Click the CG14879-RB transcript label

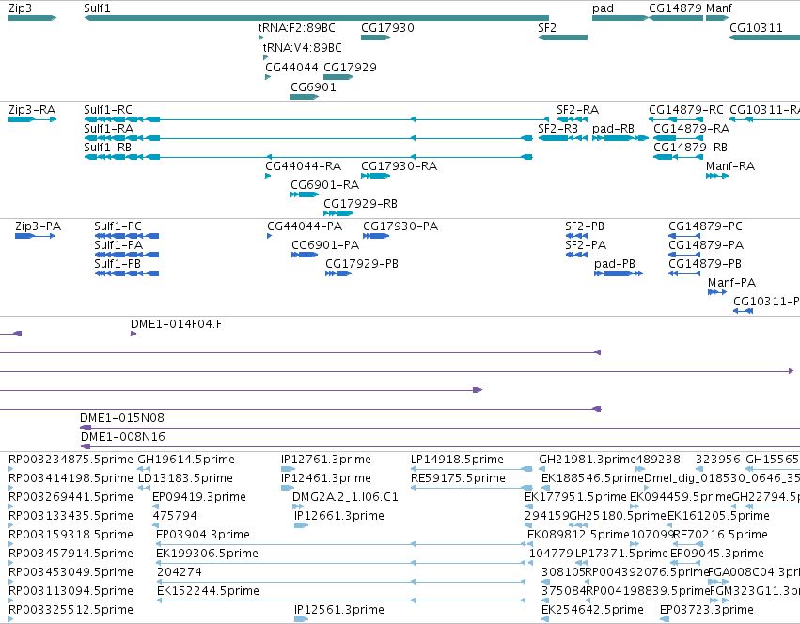(x=691, y=147)
